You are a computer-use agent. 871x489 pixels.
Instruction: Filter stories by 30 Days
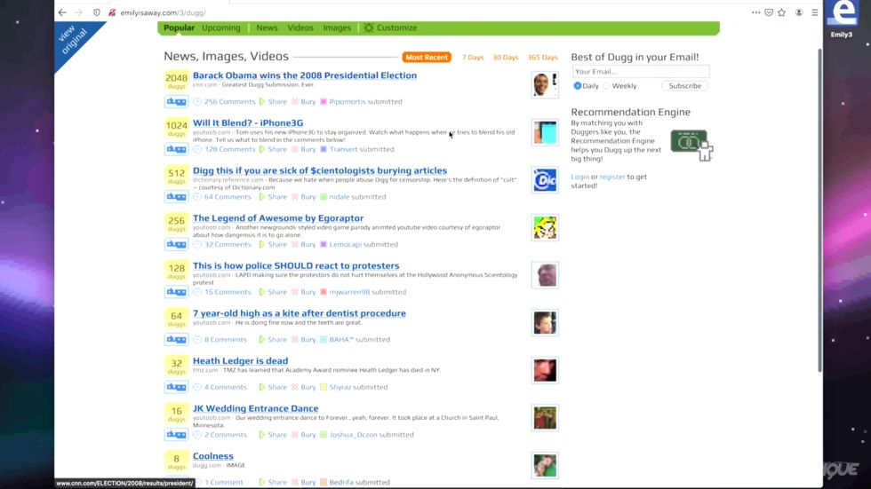point(506,57)
